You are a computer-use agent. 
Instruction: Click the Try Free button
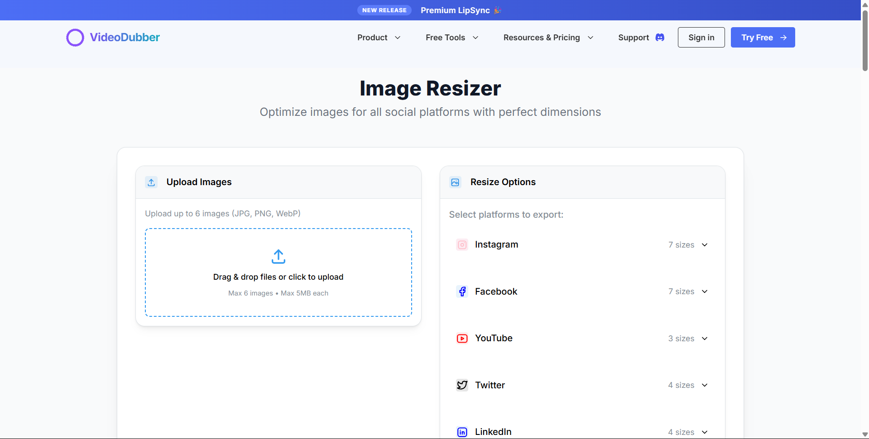(x=763, y=38)
